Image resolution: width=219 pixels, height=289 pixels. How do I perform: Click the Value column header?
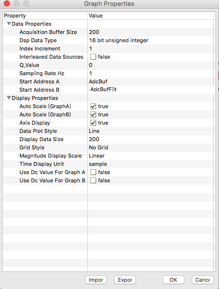tap(151, 16)
